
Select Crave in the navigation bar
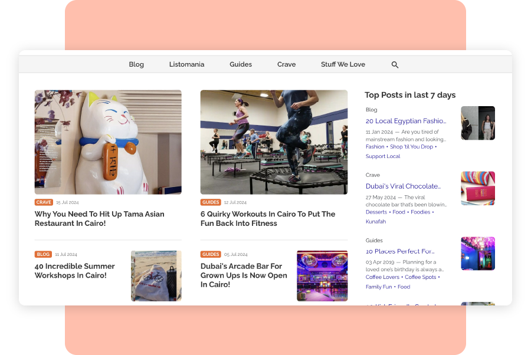[287, 64]
